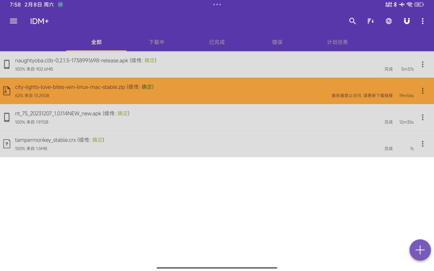Open options for tampermonkey crx download

[422, 144]
